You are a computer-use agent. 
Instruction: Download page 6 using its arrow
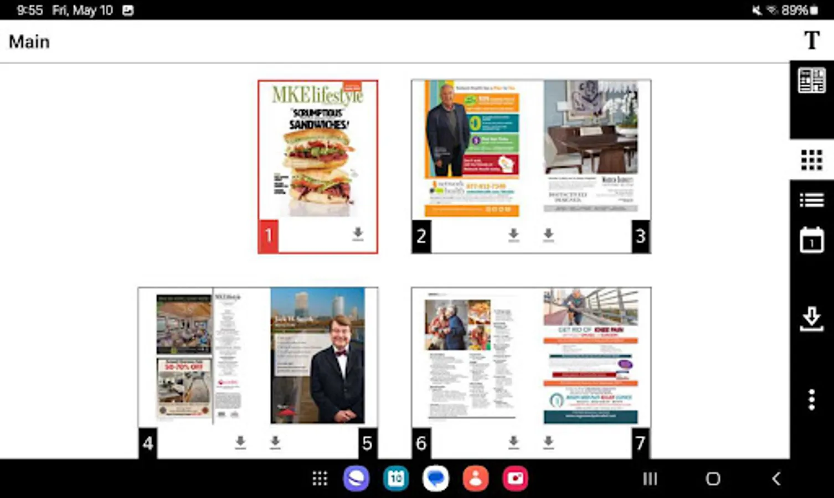click(x=513, y=442)
